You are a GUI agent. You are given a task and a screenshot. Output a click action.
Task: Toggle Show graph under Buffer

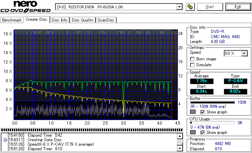(203, 112)
